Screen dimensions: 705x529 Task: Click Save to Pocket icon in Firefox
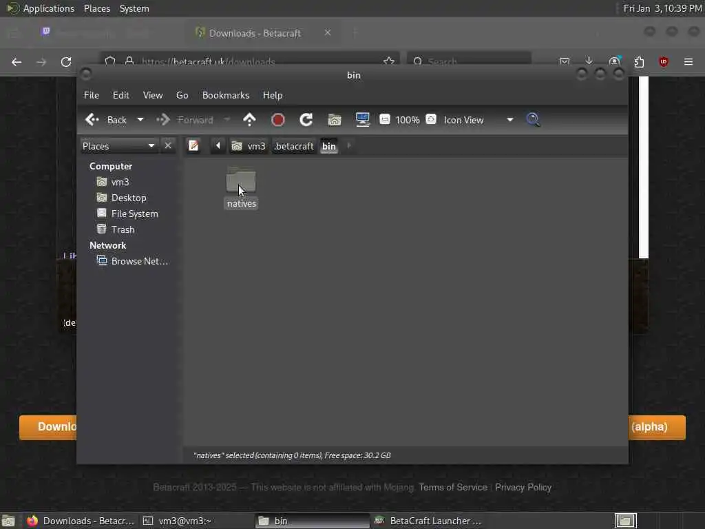click(565, 61)
